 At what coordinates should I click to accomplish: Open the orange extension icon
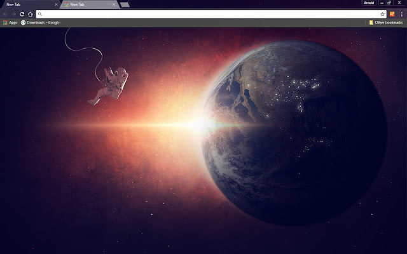point(392,14)
